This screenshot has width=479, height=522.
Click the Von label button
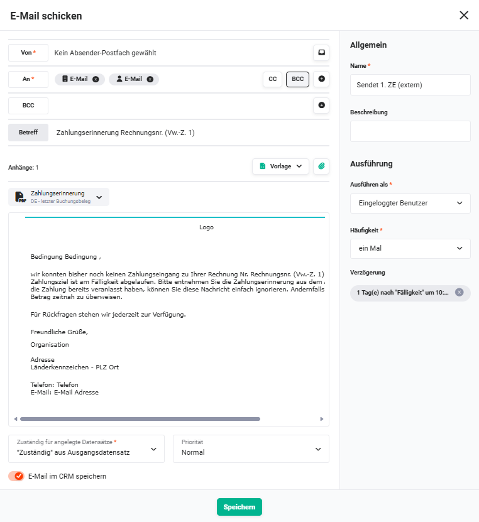(x=28, y=53)
